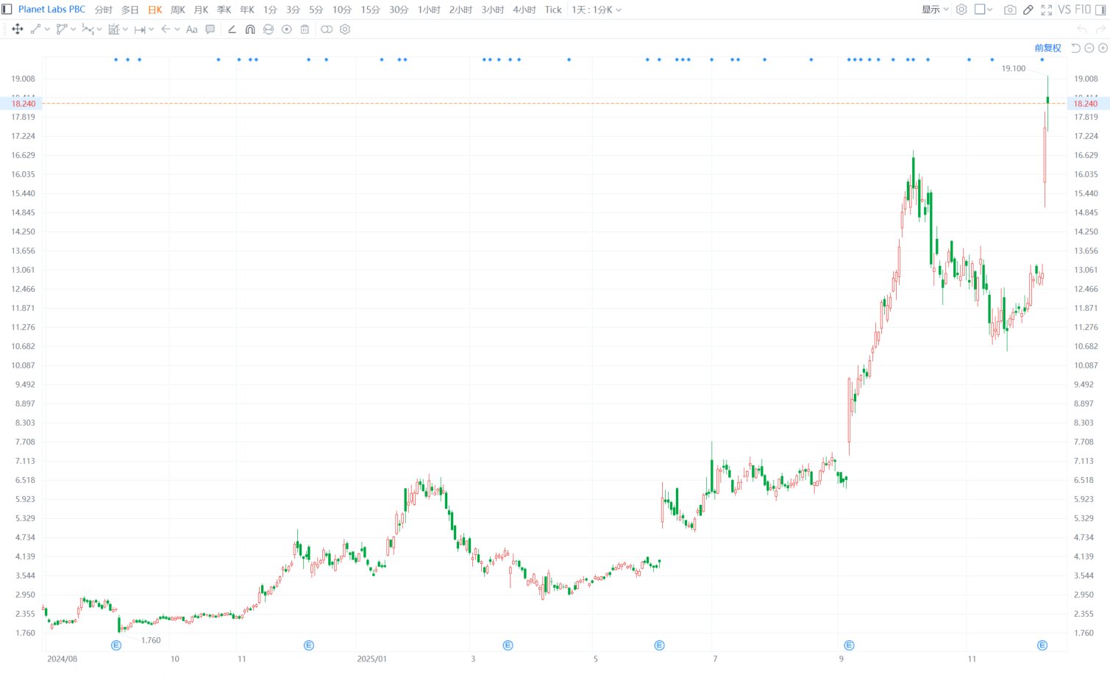
Task: Pick the wave pattern drawing tool
Action: click(88, 29)
